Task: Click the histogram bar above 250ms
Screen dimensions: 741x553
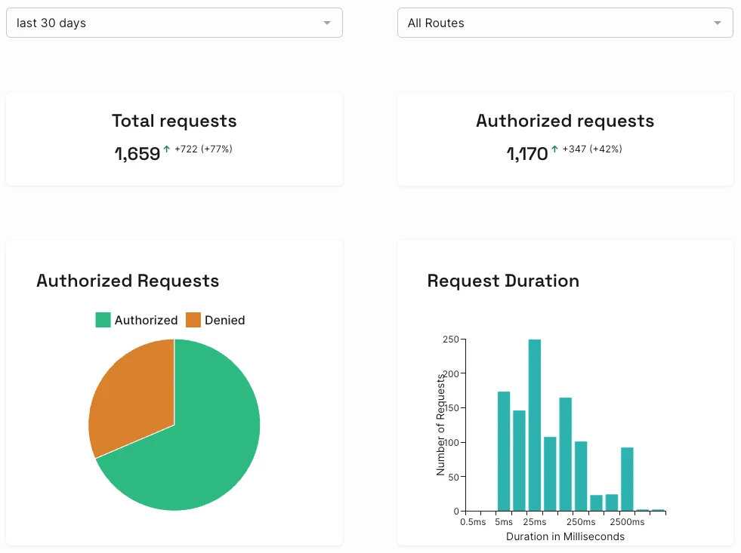Action: click(581, 476)
